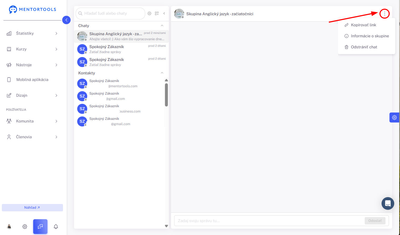Open settings gear in the bottom sidebar bar
400x235 pixels.
tap(25, 227)
